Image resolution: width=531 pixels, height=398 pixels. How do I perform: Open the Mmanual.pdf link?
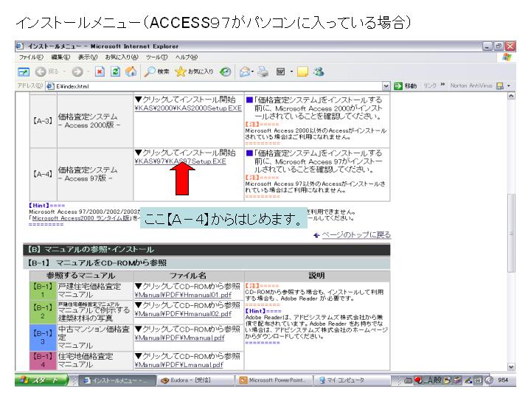(179, 338)
